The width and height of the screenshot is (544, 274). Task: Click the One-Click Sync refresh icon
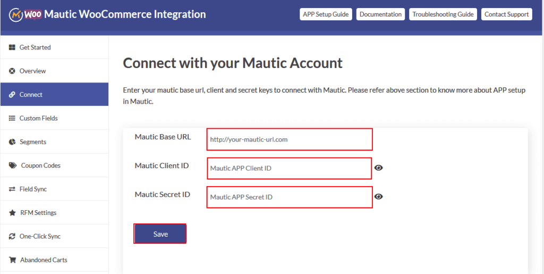click(x=12, y=236)
